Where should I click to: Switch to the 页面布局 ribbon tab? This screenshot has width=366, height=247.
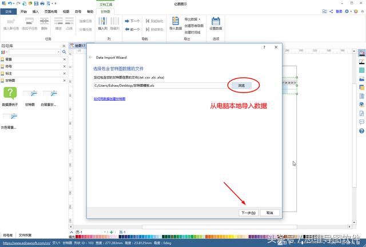[x=51, y=11]
